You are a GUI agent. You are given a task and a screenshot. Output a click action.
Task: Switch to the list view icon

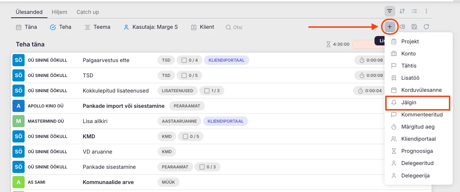(414, 11)
